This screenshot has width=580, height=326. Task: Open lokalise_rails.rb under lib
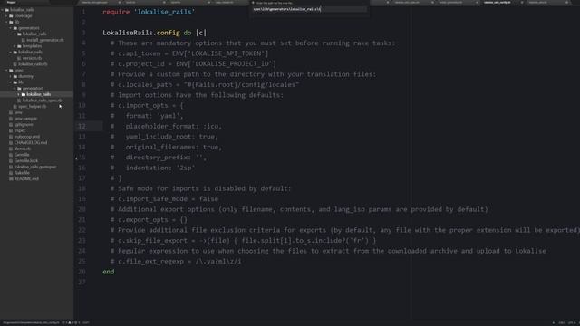click(x=33, y=64)
